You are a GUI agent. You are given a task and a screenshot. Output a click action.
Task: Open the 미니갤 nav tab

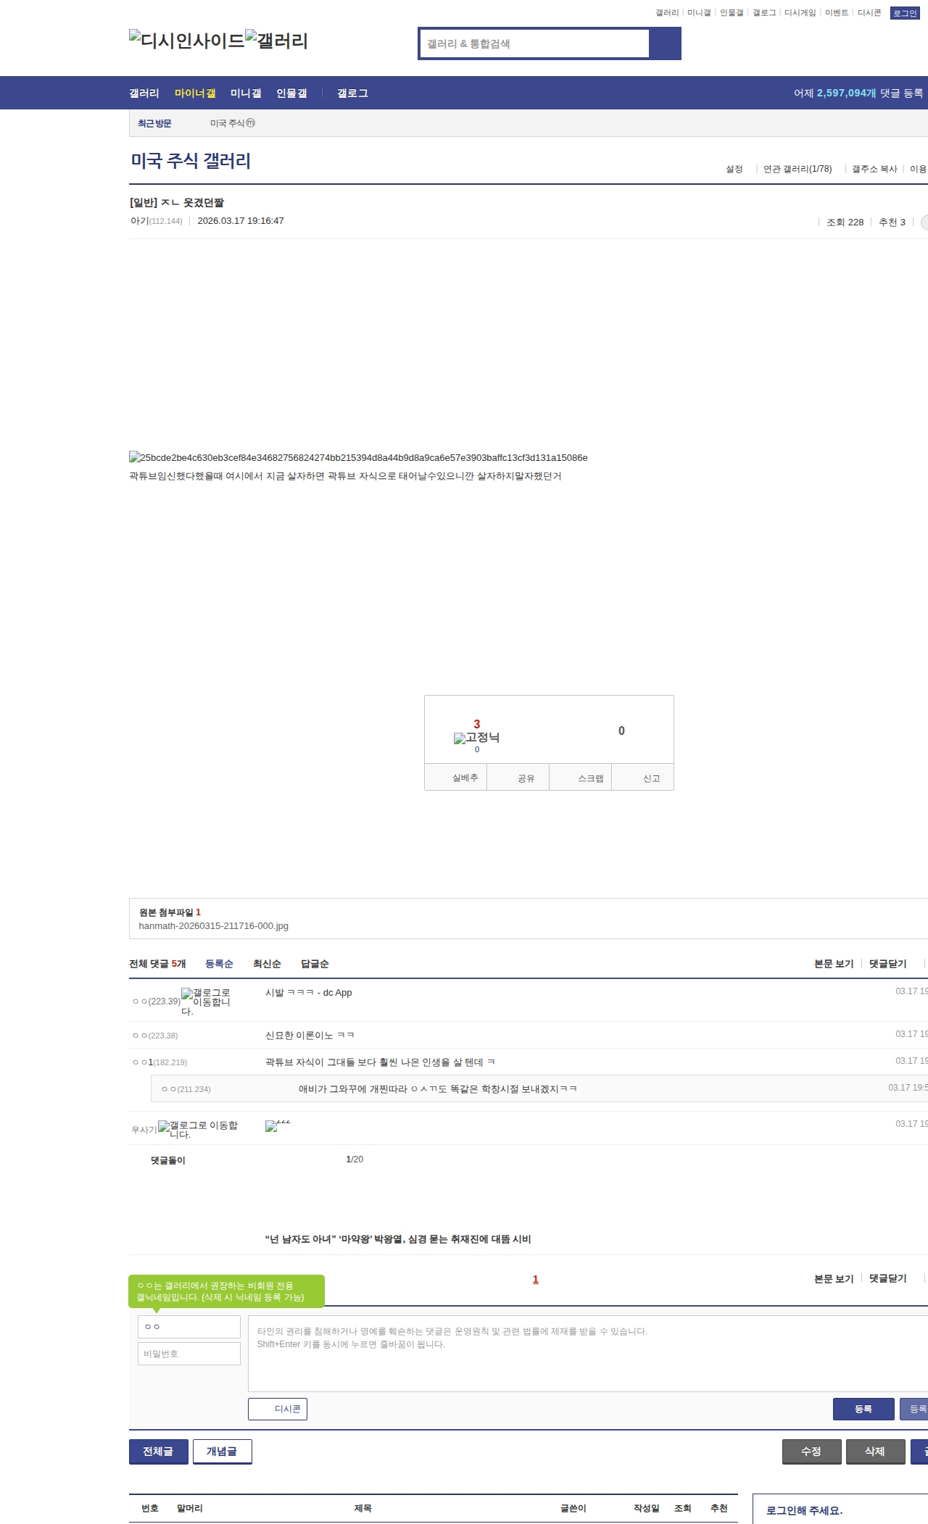pos(246,93)
